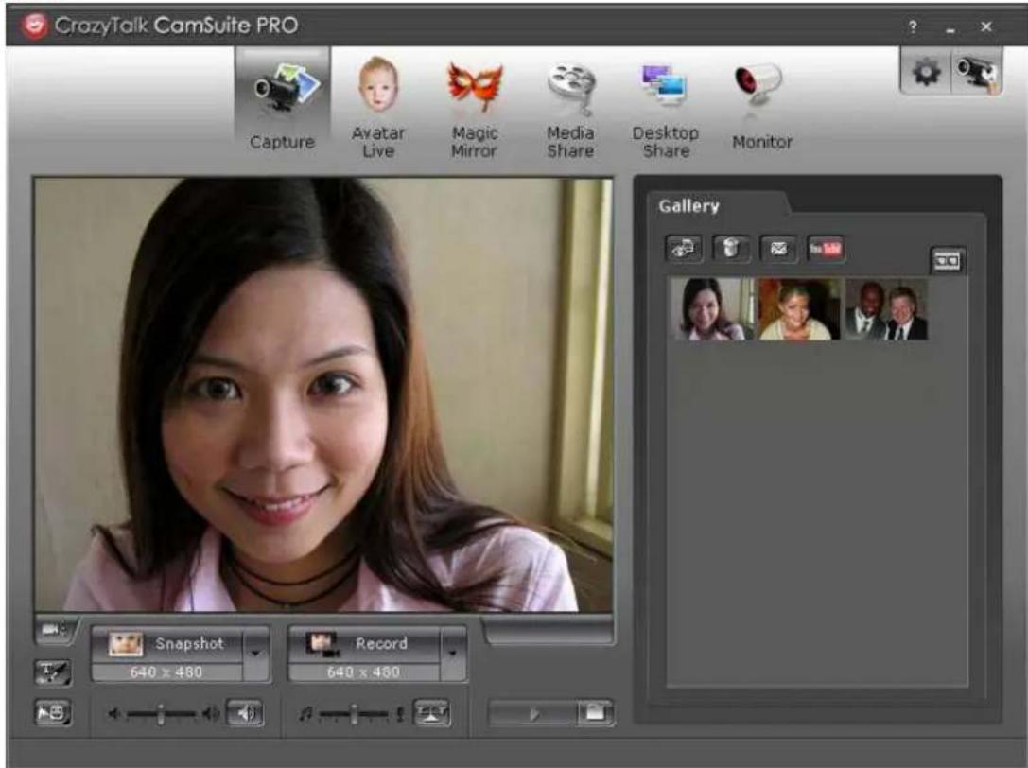Take a Snapshot
This screenshot has height=768, width=1028.
[167, 644]
